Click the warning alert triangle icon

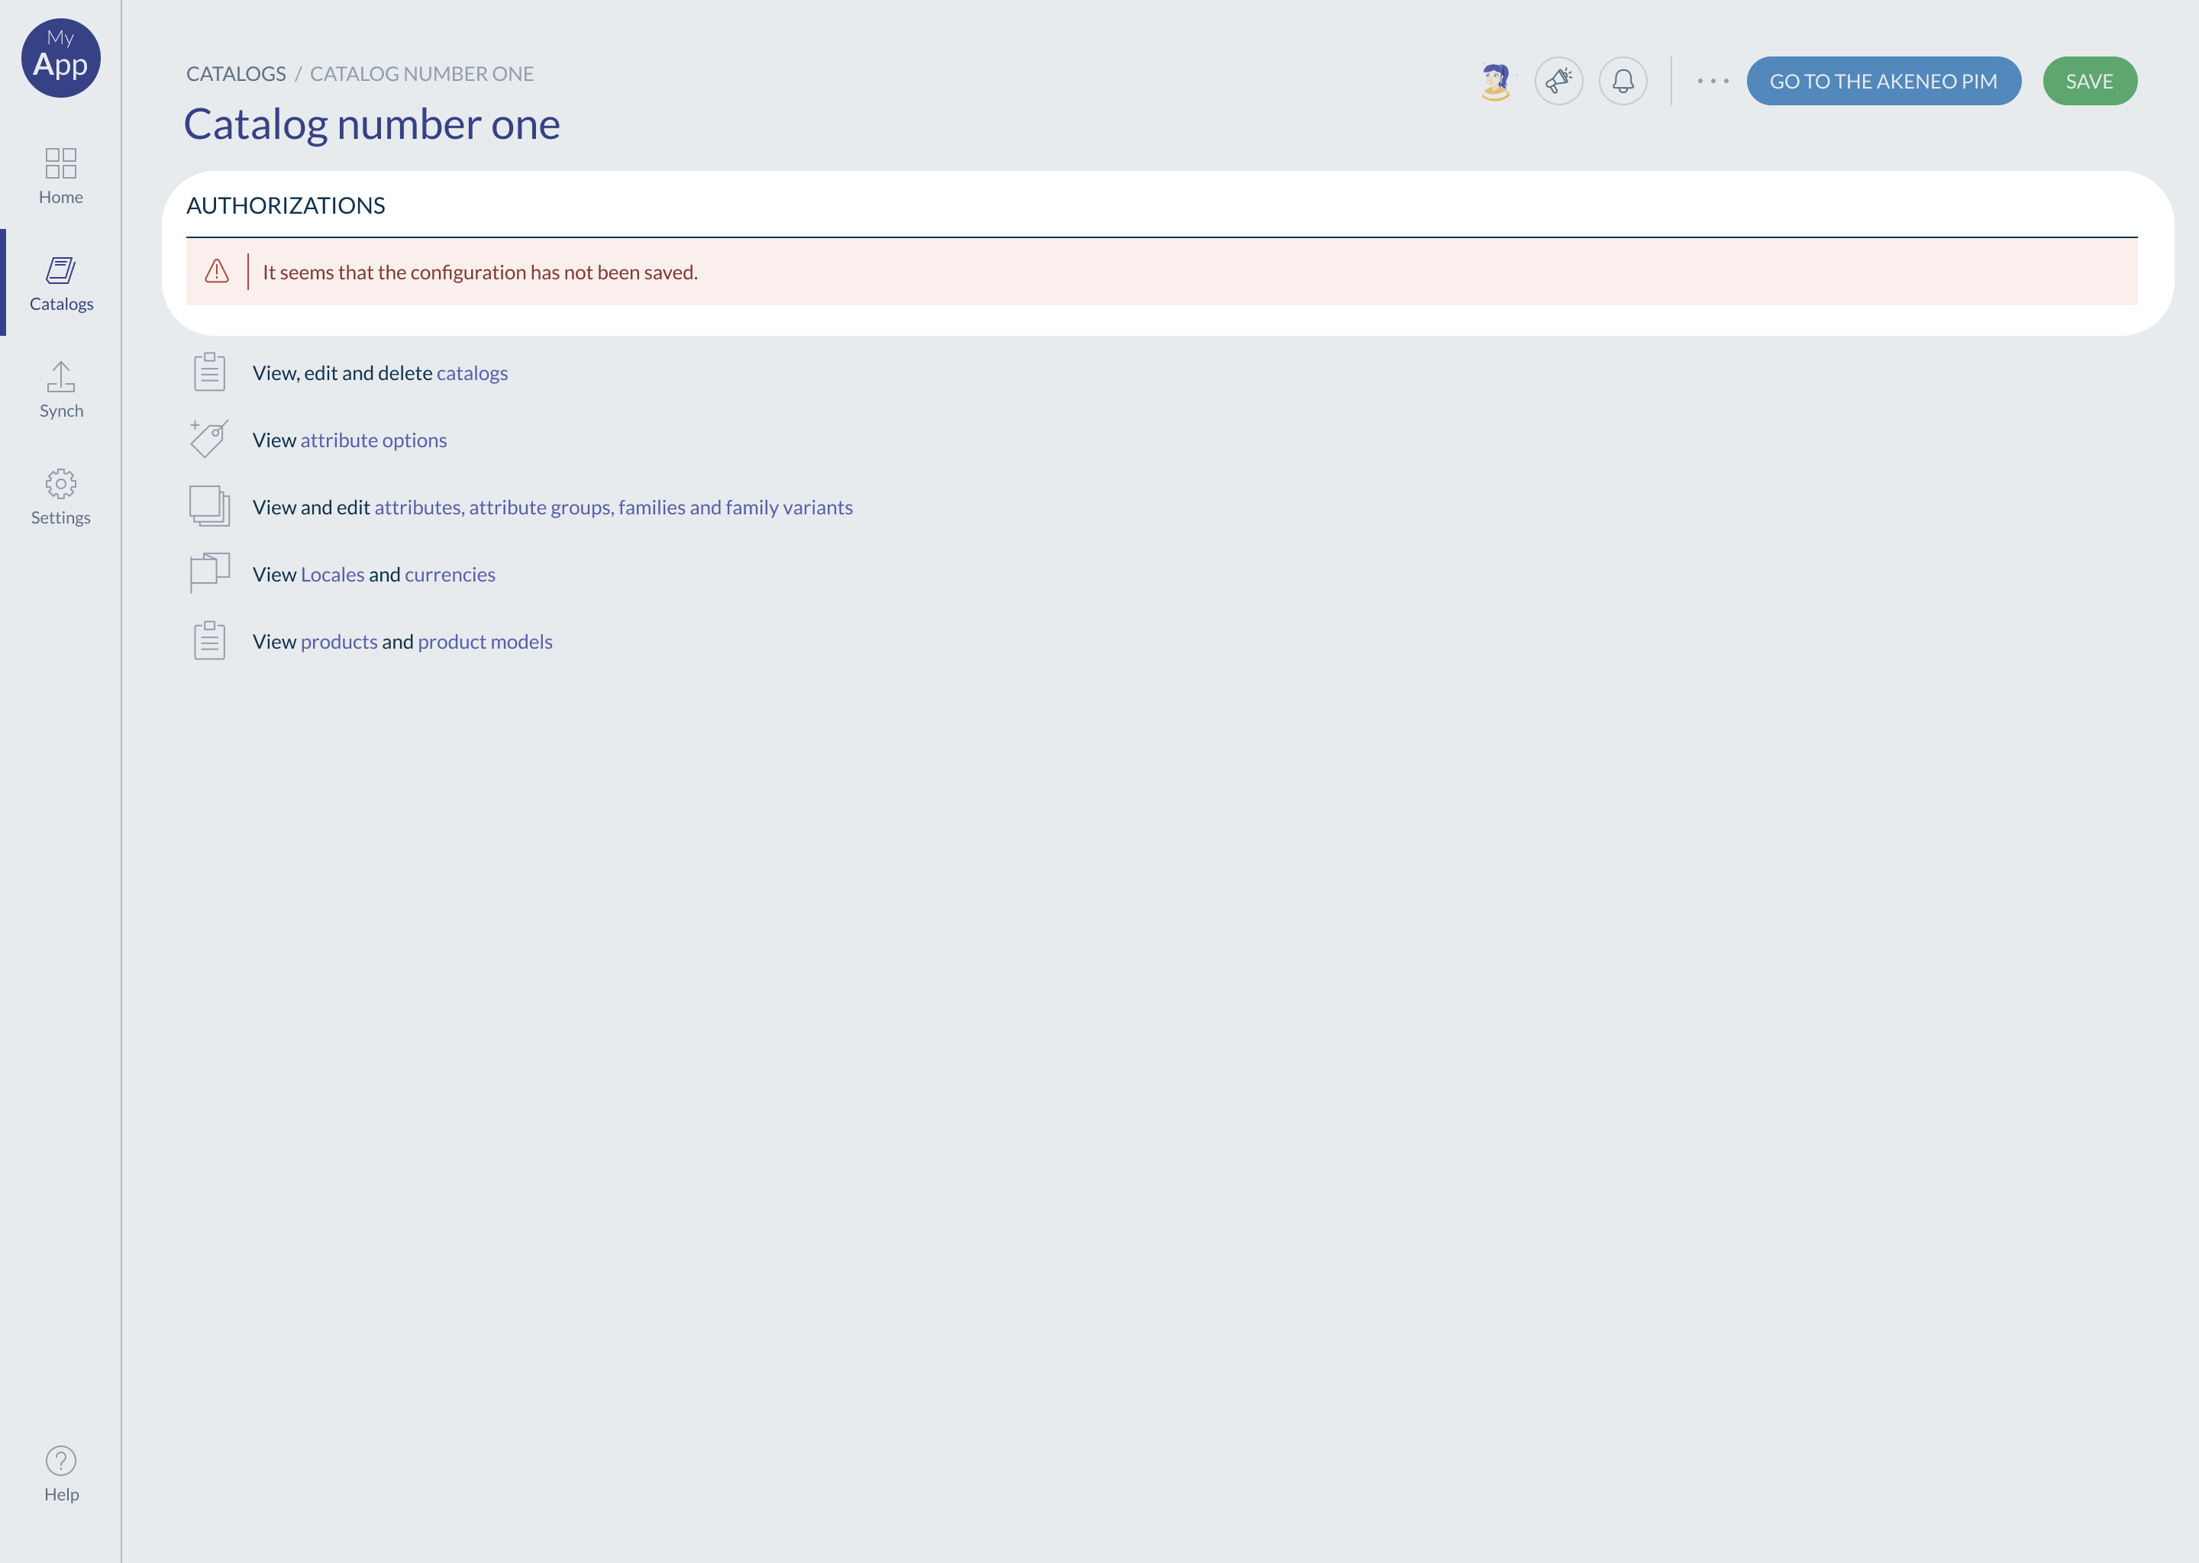coord(217,271)
